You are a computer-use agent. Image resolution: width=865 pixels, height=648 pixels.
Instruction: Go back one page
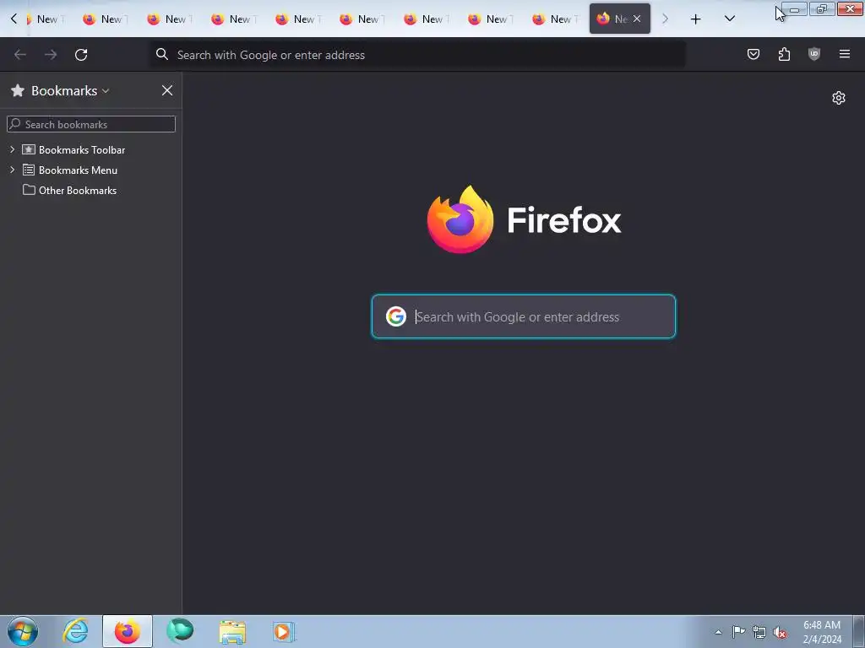click(20, 55)
